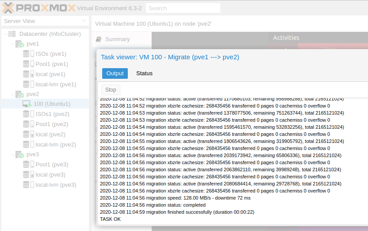Select ISOs (pve1) storage
Image resolution: width=368 pixels, height=231 pixels.
pos(51,54)
